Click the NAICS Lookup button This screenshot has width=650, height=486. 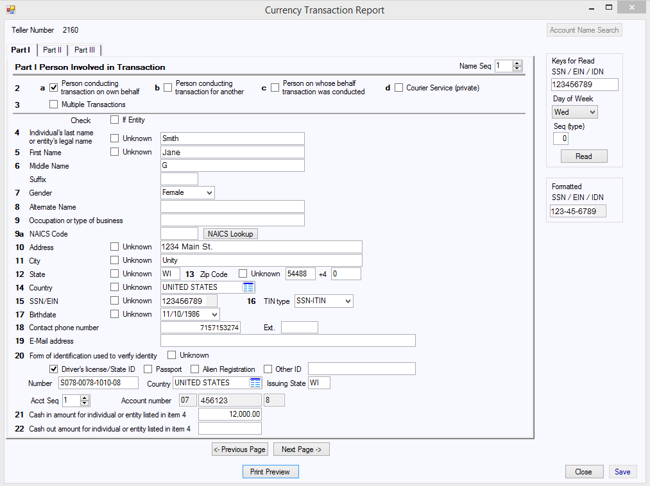[230, 234]
